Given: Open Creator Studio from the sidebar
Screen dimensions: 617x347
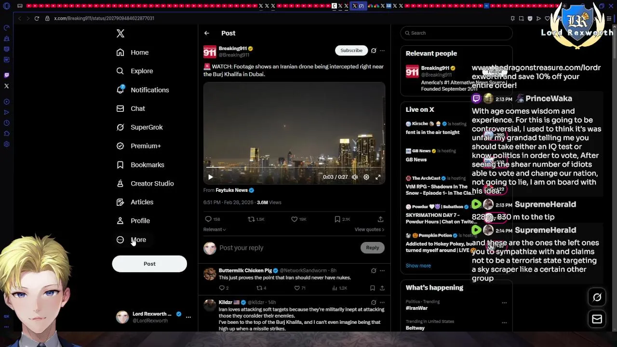Looking at the screenshot, I should tap(145, 184).
